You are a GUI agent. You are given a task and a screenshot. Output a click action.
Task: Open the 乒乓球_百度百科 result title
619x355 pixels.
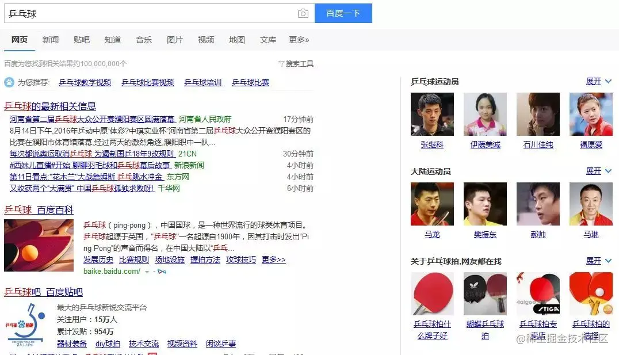[x=39, y=209]
